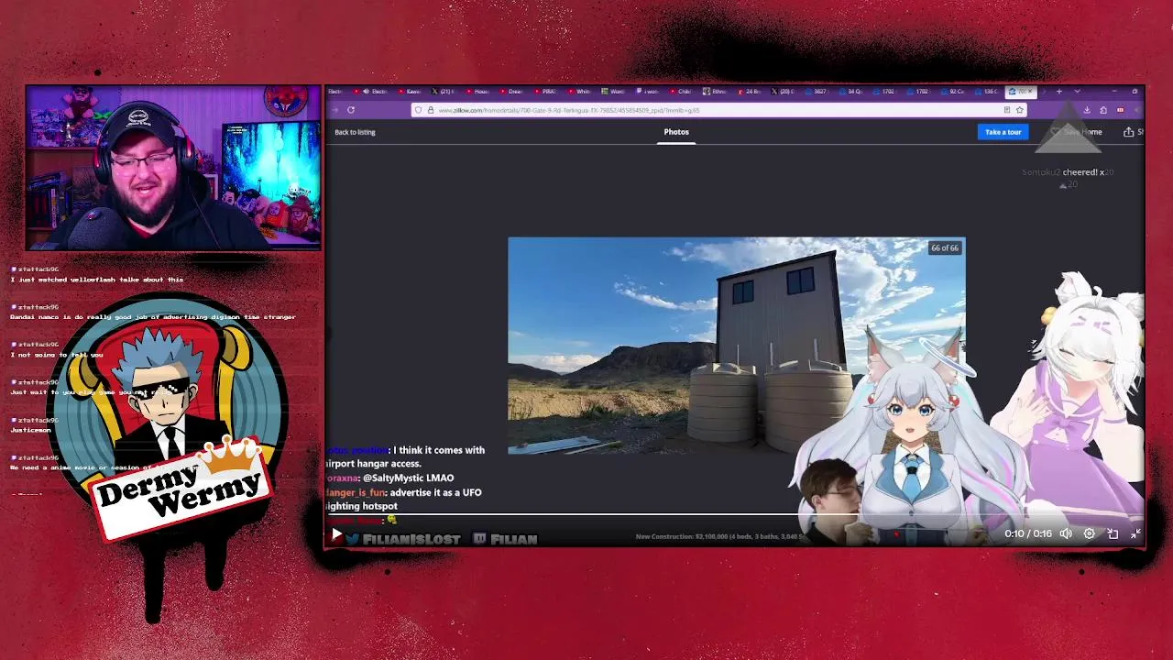Image resolution: width=1173 pixels, height=660 pixels.
Task: Toggle reader view in the address bar
Action: (x=1006, y=110)
